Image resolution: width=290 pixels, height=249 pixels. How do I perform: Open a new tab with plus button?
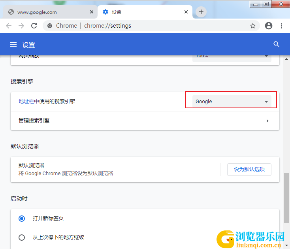click(x=201, y=12)
